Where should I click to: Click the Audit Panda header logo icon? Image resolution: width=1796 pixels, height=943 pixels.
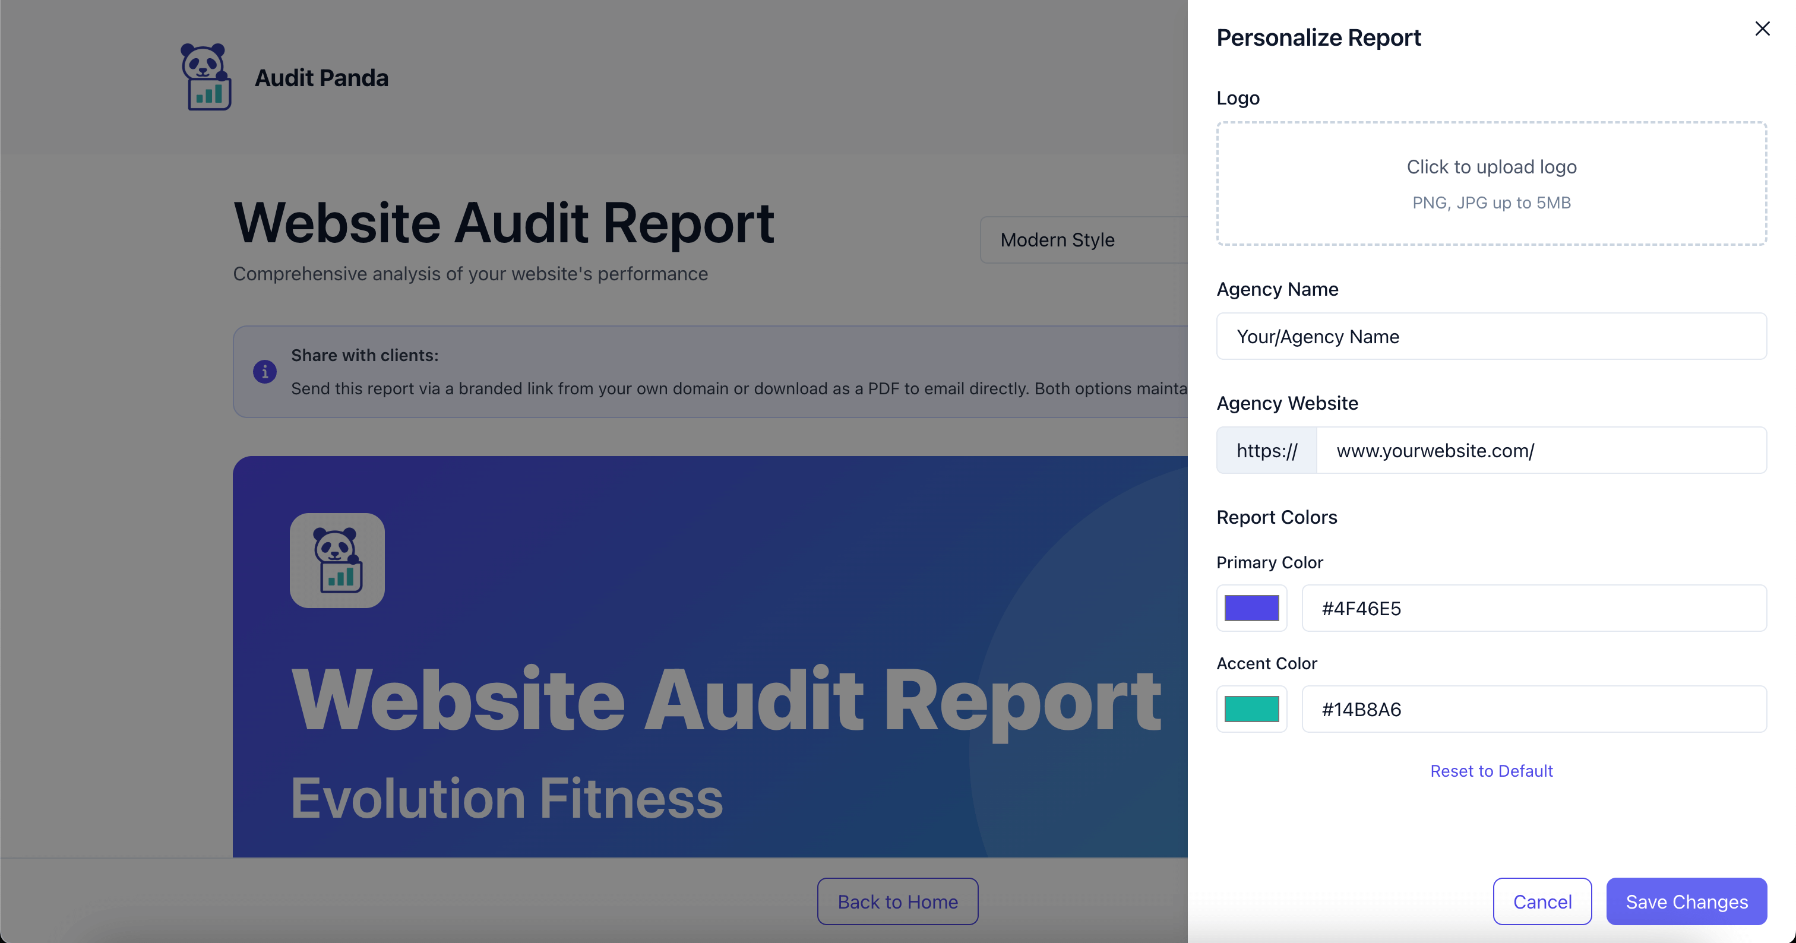205,77
